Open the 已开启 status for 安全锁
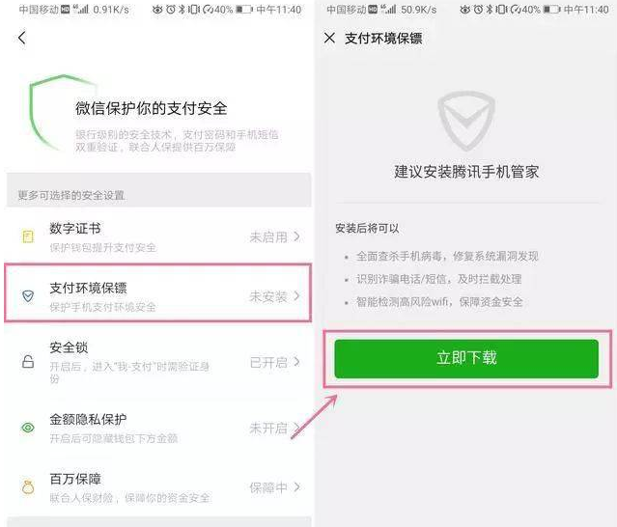 coord(274,362)
